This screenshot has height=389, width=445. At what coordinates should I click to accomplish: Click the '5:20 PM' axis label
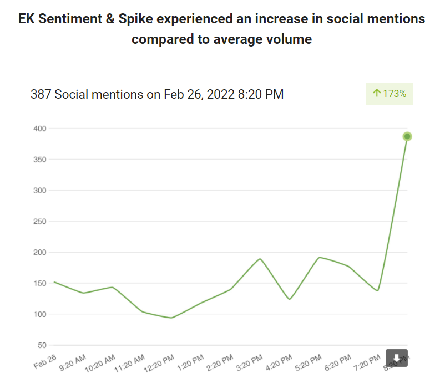309,362
